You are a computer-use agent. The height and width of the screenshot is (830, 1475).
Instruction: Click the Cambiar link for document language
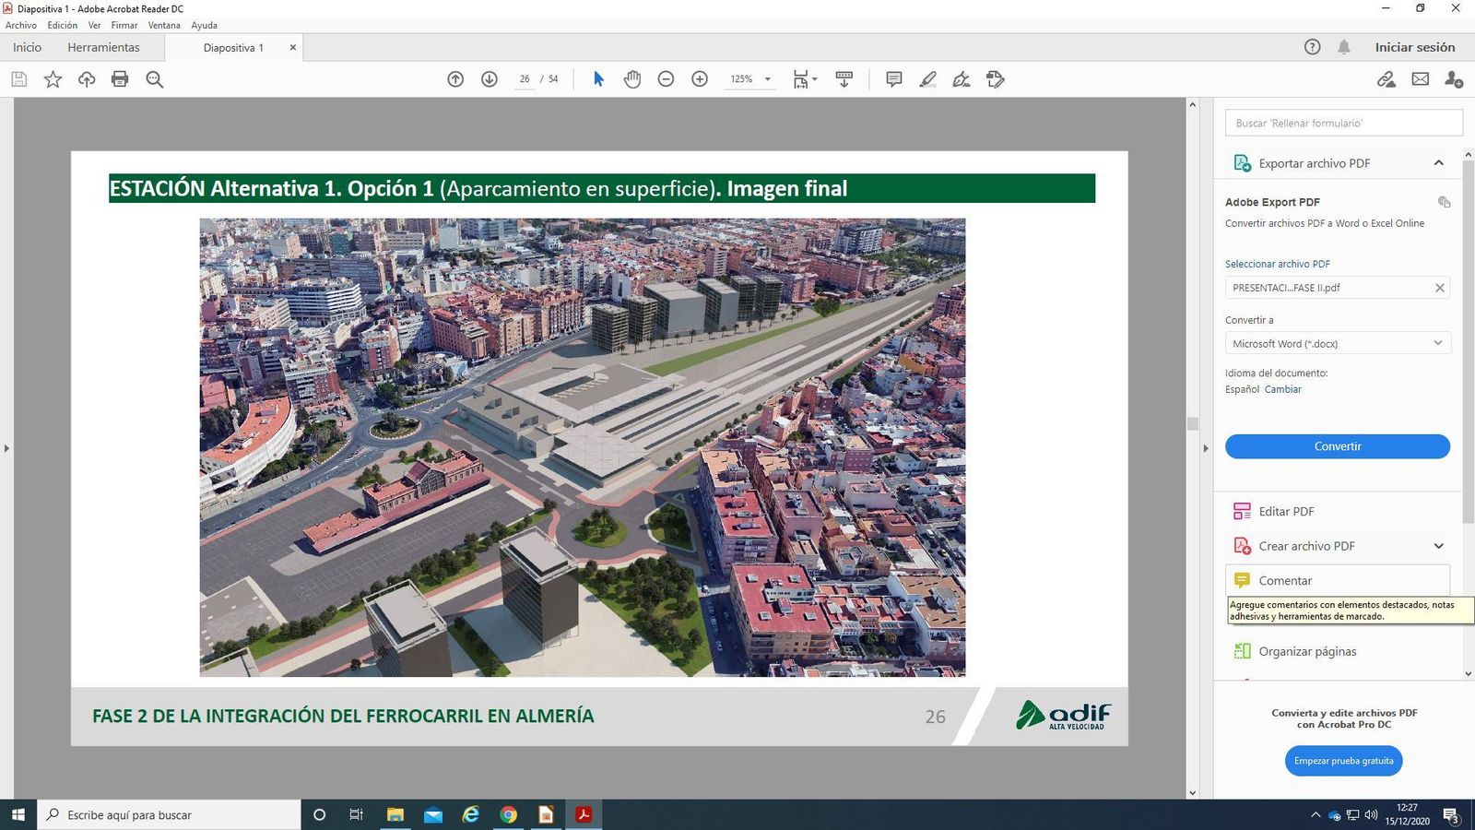point(1283,389)
